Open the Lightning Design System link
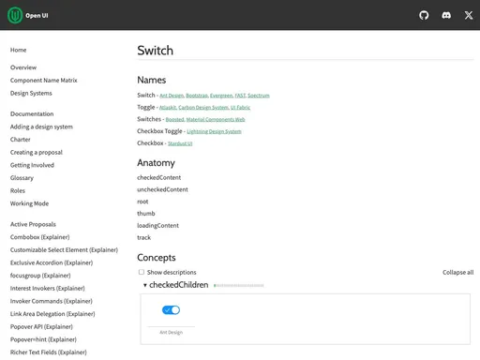The height and width of the screenshot is (360, 480). 214,131
